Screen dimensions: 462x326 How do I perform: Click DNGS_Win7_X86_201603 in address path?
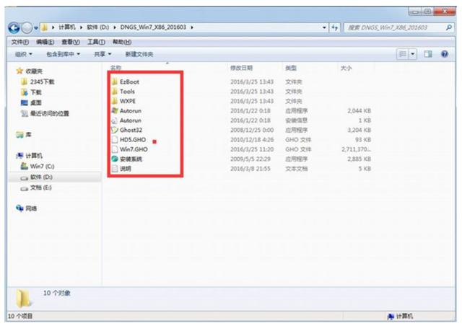pyautogui.click(x=153, y=27)
